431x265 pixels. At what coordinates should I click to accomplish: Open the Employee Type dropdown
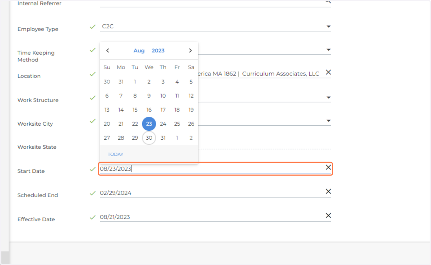click(x=328, y=27)
